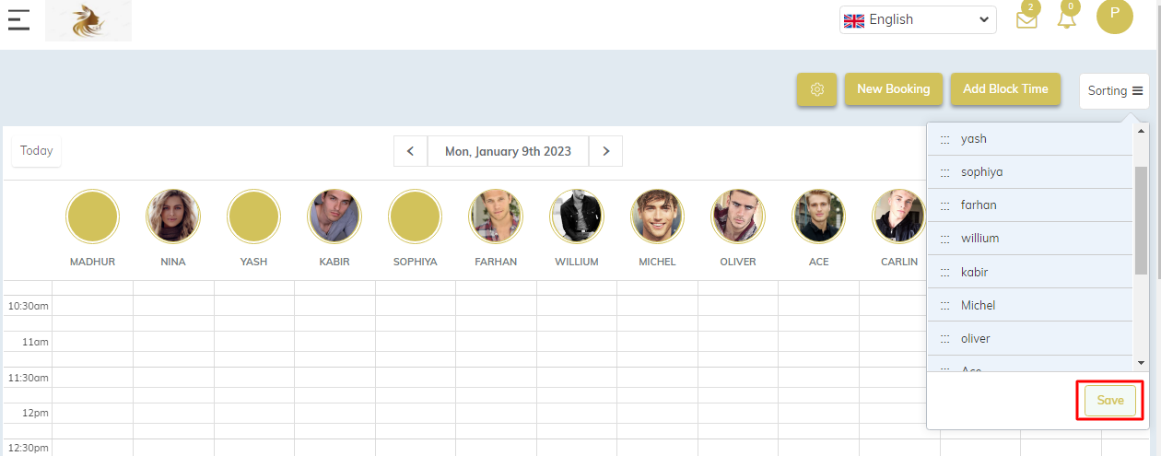Open the notifications bell icon
The image size is (1161, 456).
tap(1067, 18)
